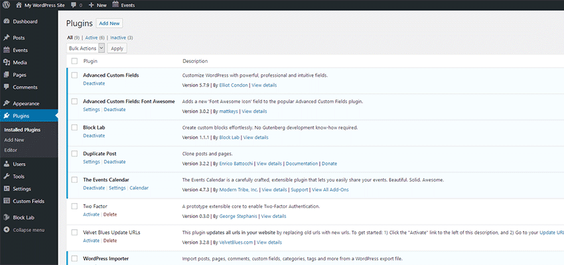Check the Advanced Custom Fields plugin checkbox
The width and height of the screenshot is (564, 265).
[x=74, y=76]
